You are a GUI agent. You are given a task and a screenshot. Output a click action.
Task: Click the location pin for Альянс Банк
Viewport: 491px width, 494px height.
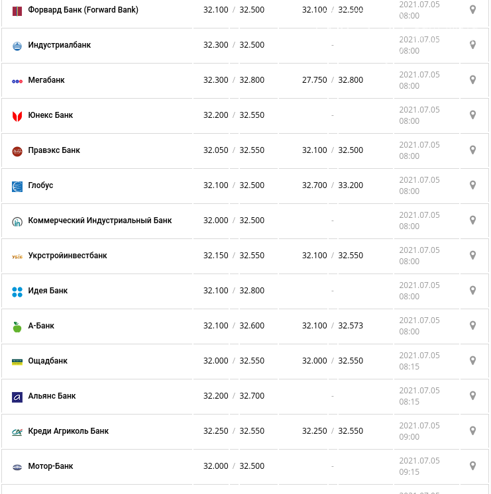coord(472,396)
